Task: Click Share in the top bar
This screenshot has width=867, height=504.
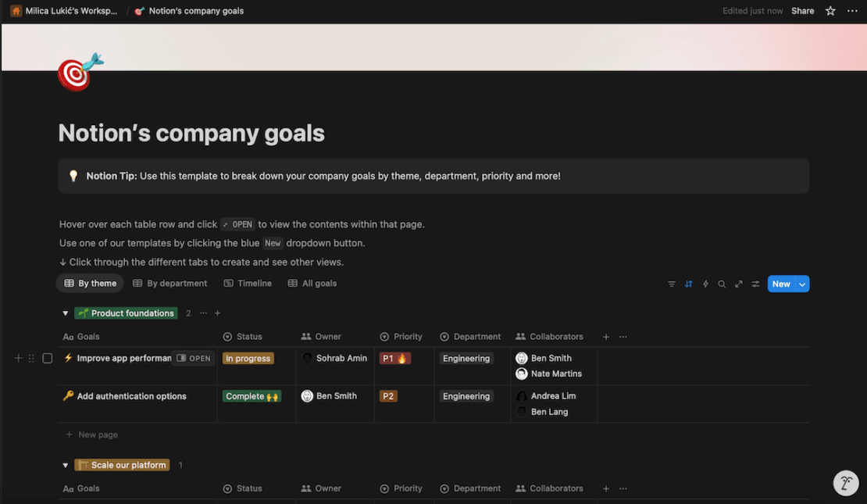Action: click(x=803, y=10)
